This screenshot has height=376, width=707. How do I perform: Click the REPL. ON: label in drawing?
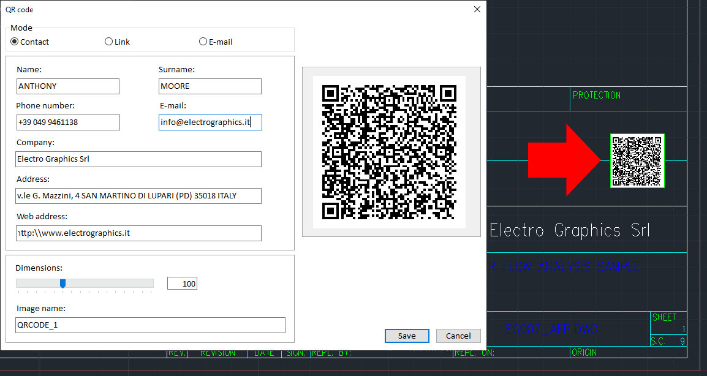[x=474, y=353]
